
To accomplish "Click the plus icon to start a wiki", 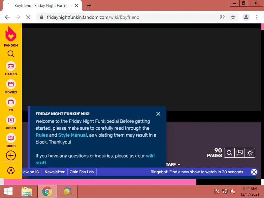I will coord(11,155).
